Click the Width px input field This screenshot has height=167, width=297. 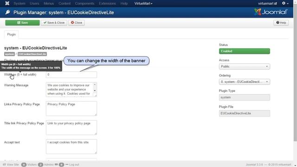(71, 75)
